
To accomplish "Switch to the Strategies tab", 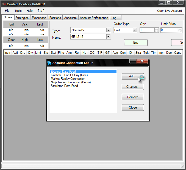I will [22, 18].
